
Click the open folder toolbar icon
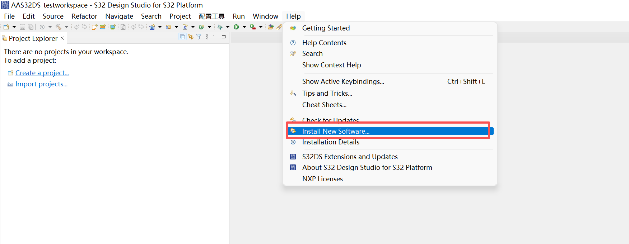tap(270, 27)
